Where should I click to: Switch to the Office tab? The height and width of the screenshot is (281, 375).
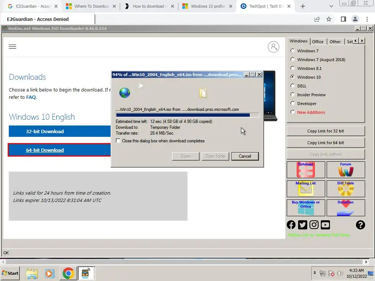coord(318,42)
